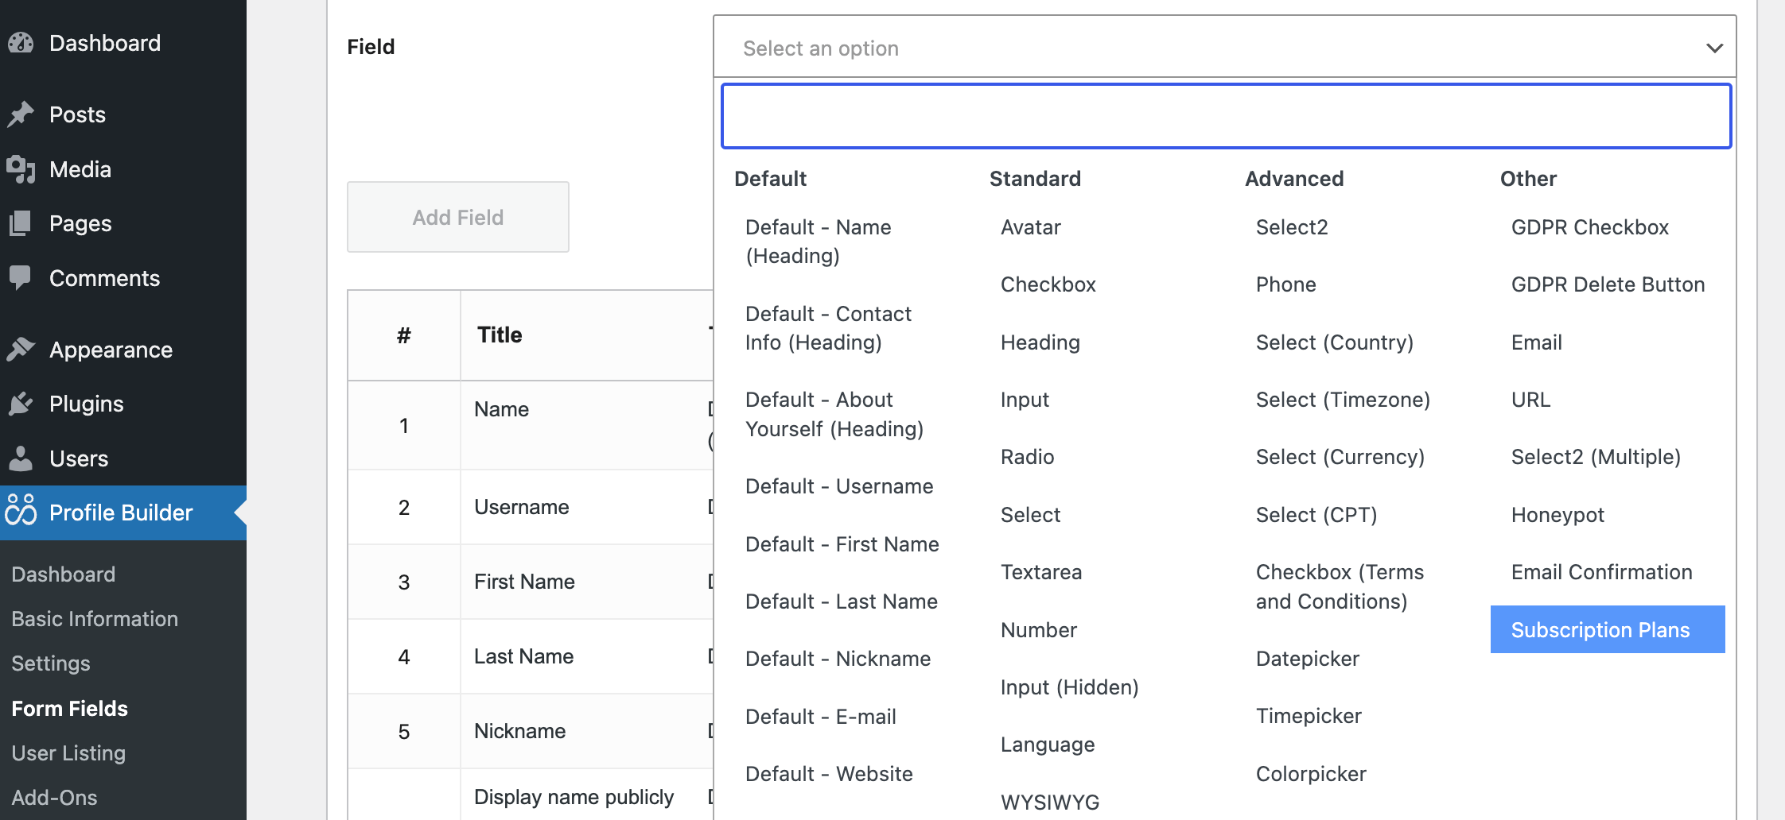This screenshot has height=820, width=1785.
Task: Expand the Field select dropdown arrow
Action: (1714, 48)
